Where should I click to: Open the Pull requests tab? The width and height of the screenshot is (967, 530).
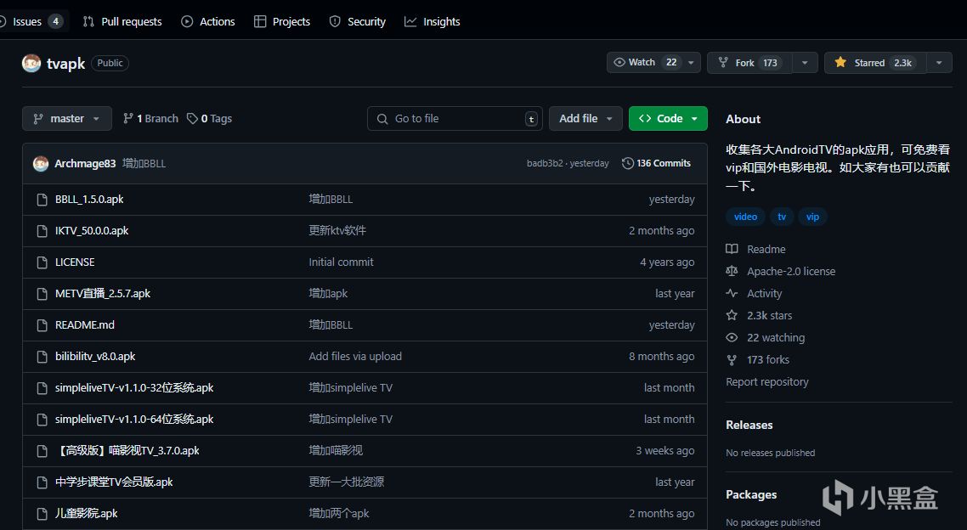[x=122, y=21]
